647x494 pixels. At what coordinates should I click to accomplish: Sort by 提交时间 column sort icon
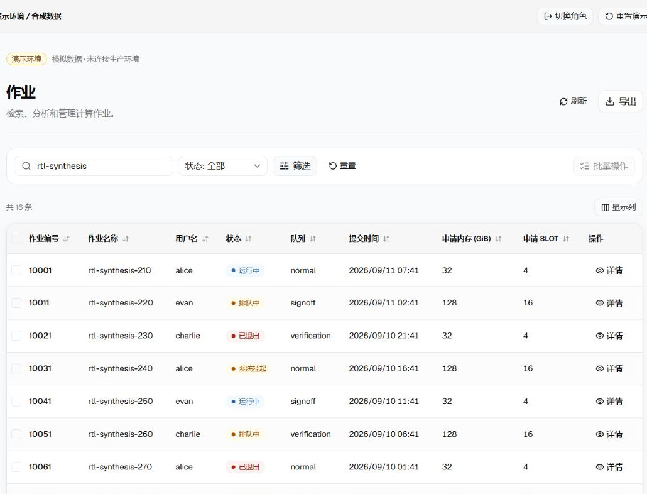point(386,239)
